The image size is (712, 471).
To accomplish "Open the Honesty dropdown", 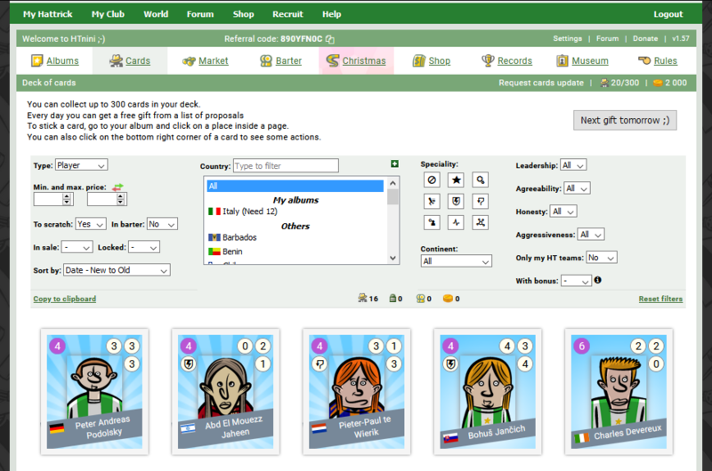I will tap(563, 212).
